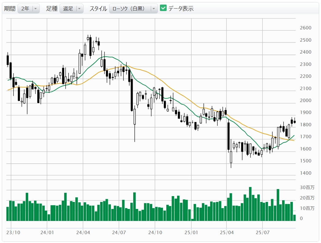
Task: Click the last volume bar on the right
Action: 294,218
